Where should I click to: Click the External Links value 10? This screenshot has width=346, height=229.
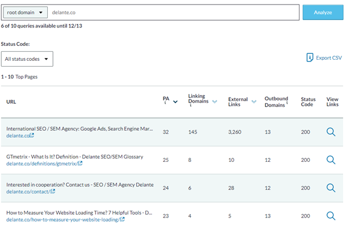[231, 160]
